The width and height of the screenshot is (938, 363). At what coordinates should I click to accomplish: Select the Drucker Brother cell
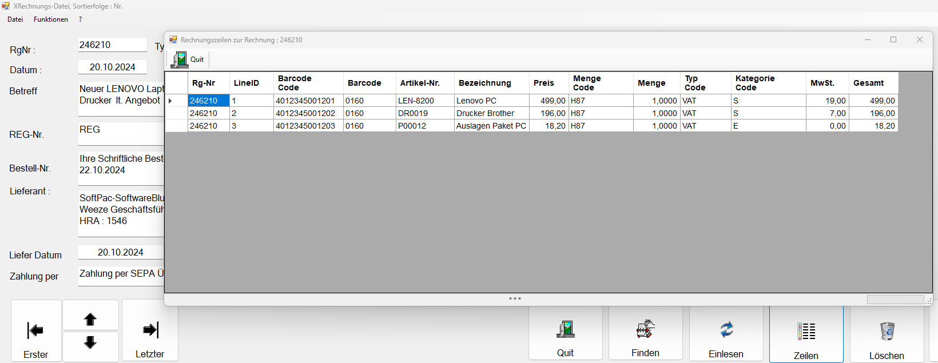(492, 113)
